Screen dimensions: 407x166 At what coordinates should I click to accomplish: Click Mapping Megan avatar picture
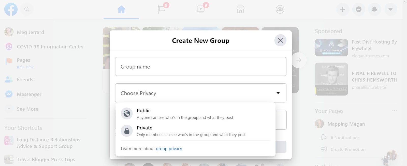pyautogui.click(x=319, y=124)
